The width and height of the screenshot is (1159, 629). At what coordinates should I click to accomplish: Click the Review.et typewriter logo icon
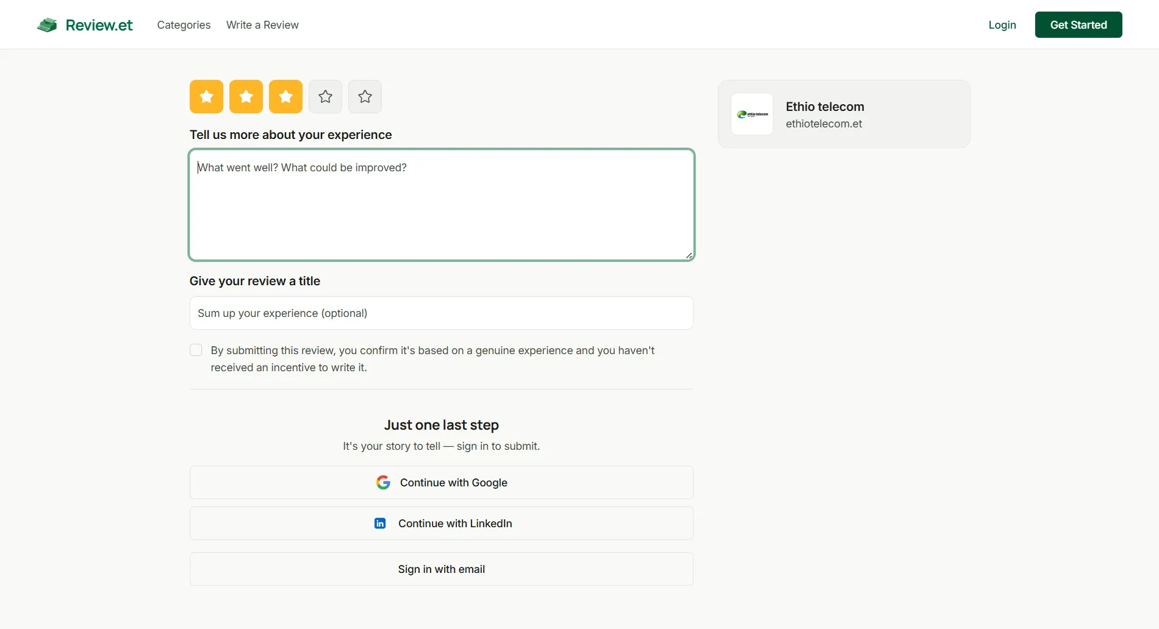[x=47, y=25]
